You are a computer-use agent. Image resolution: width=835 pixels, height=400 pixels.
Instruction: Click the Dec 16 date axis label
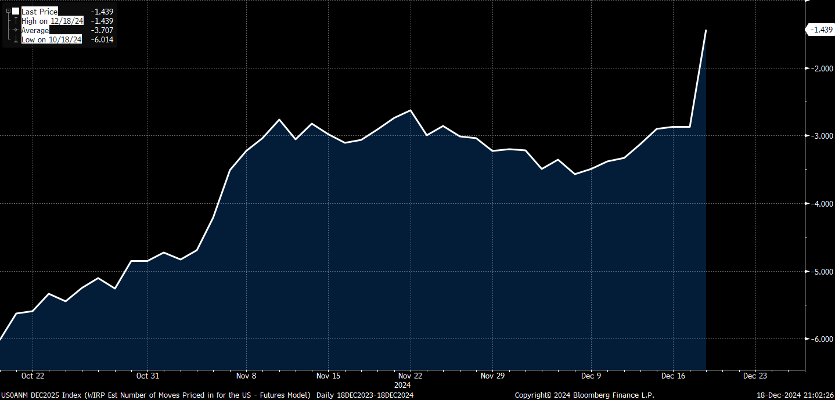tap(672, 376)
